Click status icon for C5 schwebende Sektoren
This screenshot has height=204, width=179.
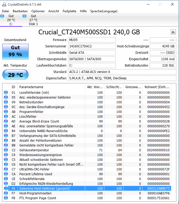click(x=6, y=160)
